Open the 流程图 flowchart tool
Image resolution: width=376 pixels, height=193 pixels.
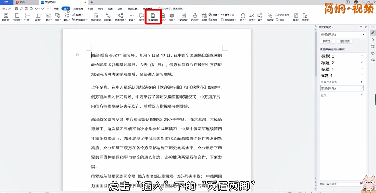[x=107, y=17]
